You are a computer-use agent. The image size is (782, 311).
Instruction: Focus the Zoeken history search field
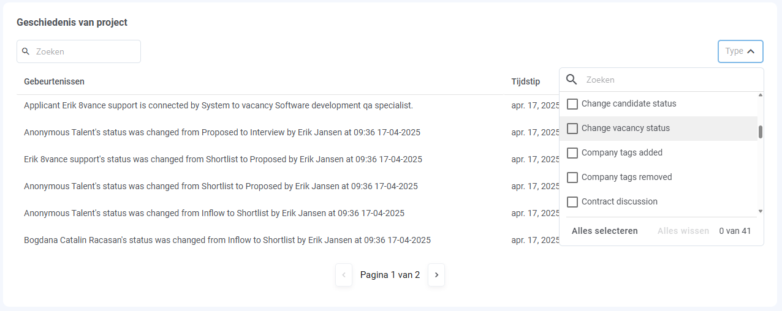(x=86, y=51)
